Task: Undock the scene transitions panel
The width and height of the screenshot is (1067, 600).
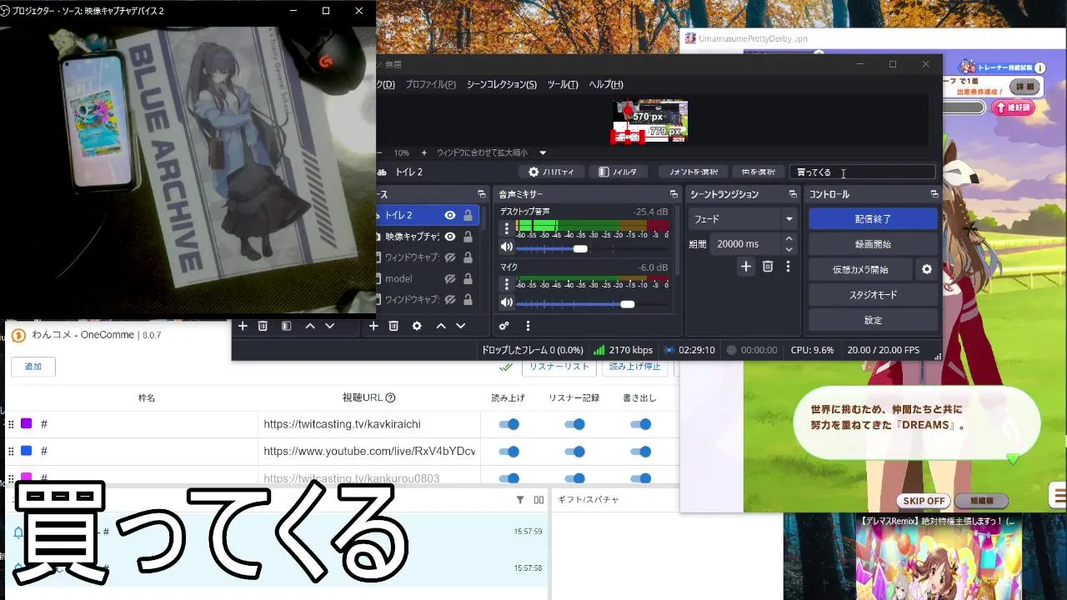Action: pos(792,194)
